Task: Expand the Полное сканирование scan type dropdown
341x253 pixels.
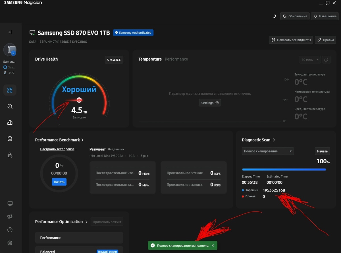Action: click(x=268, y=151)
